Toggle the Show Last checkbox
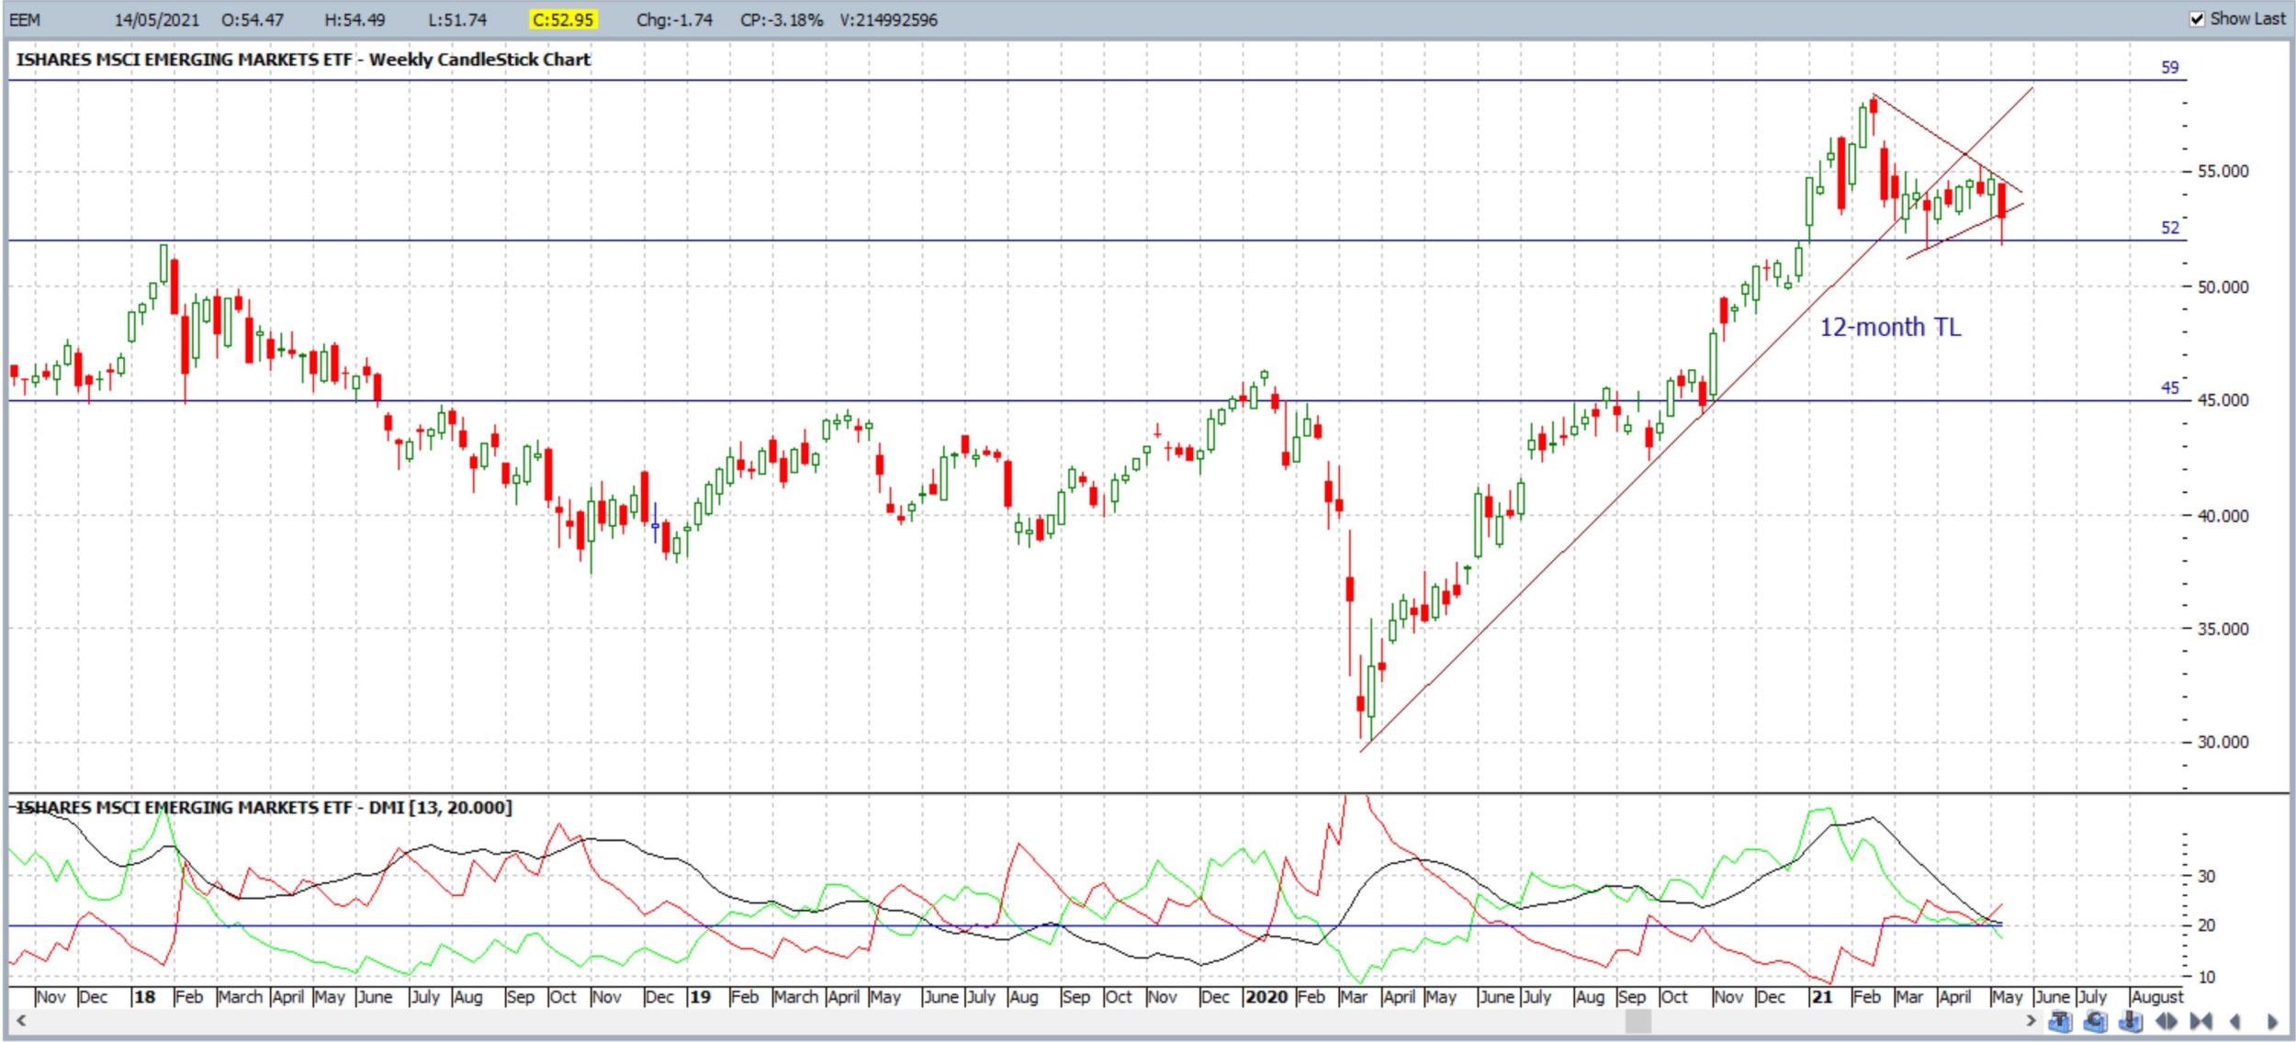The image size is (2296, 1042). 2197,19
